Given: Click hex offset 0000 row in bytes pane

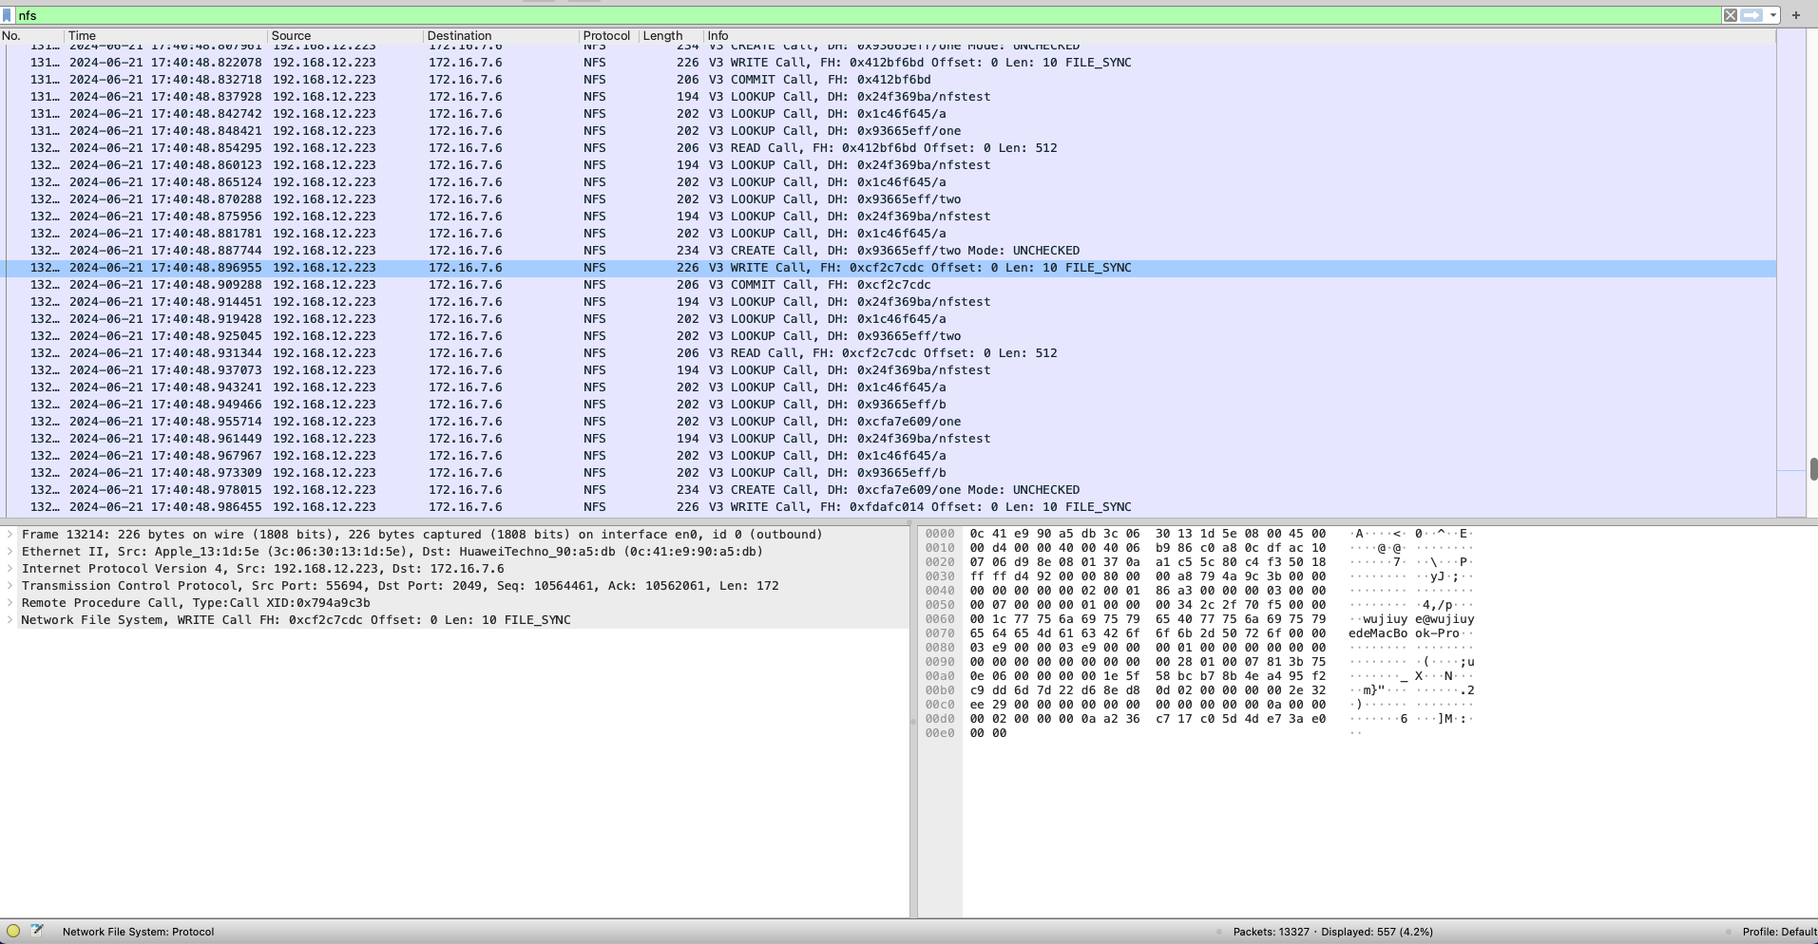Looking at the screenshot, I should pyautogui.click(x=940, y=534).
